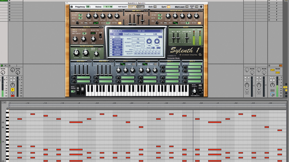This screenshot has width=289, height=162.
Task: Select the Delay effect tab
Action: [x=117, y=49]
